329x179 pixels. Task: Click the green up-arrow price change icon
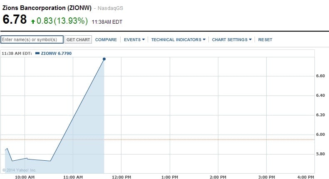(33, 21)
